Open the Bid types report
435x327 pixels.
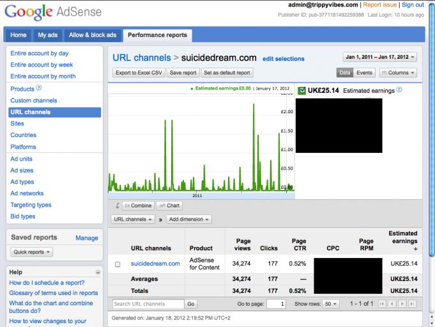click(23, 216)
